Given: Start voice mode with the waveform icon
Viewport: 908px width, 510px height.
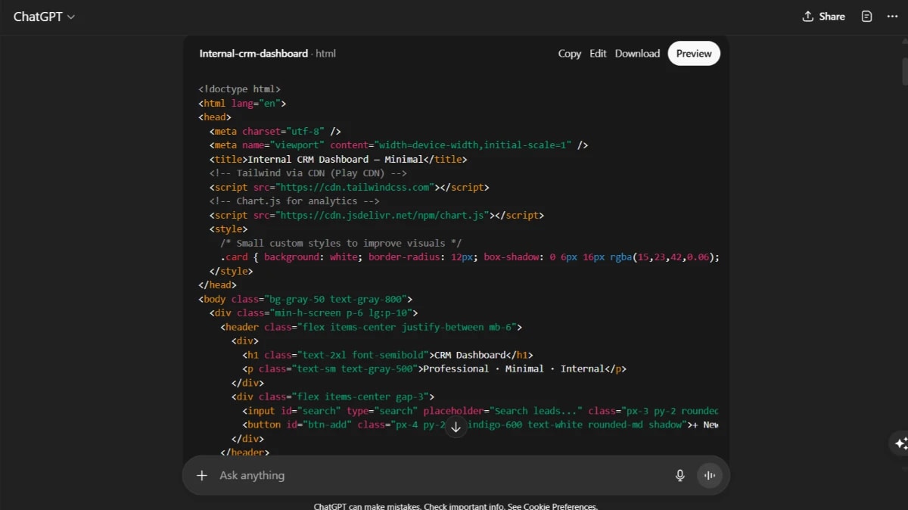Looking at the screenshot, I should click(709, 475).
